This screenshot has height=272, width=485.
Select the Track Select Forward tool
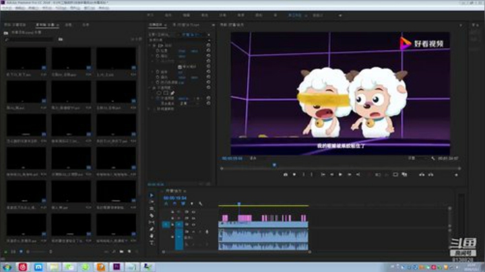click(152, 202)
